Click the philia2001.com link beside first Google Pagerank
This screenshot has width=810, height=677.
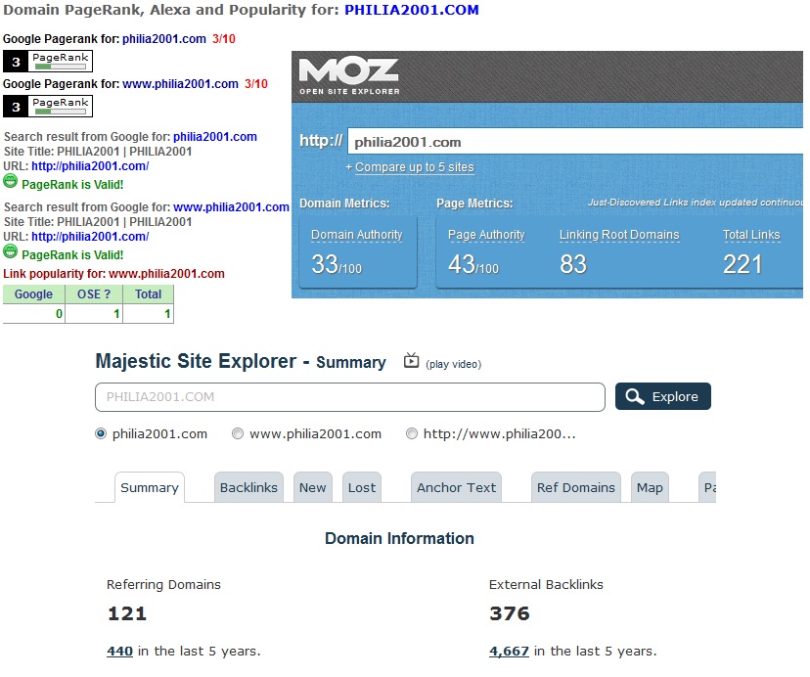pyautogui.click(x=164, y=39)
